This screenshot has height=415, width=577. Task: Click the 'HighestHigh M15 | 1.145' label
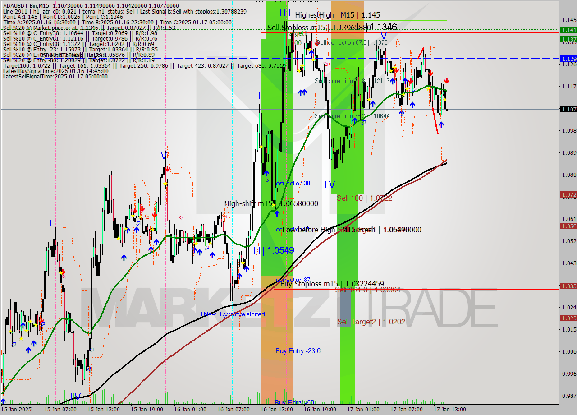click(338, 15)
